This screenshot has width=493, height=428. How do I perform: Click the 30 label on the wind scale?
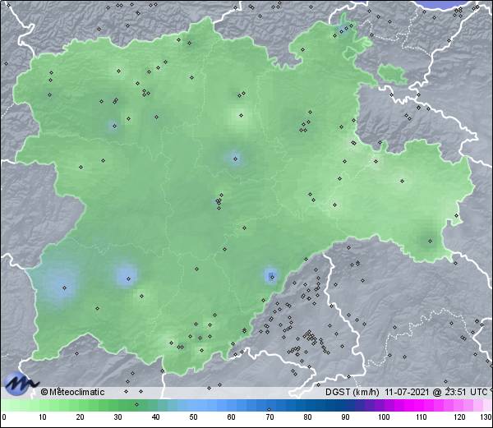[117, 417]
